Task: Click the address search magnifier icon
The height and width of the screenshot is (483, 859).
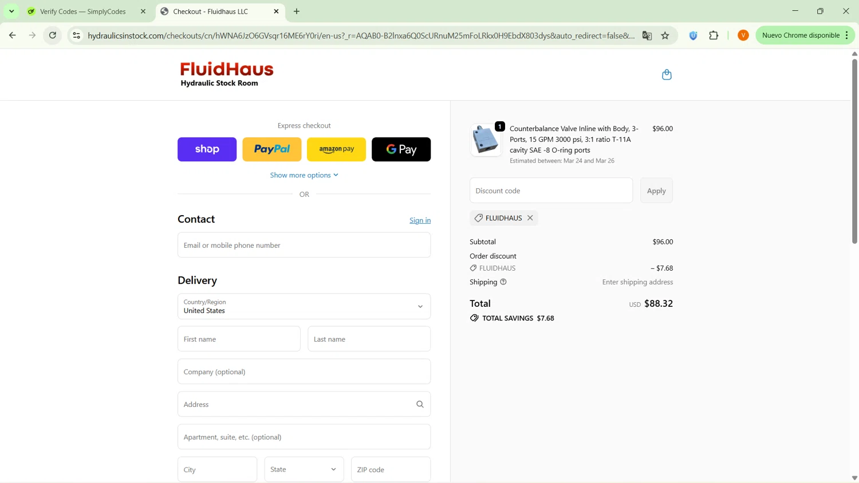Action: [x=420, y=404]
